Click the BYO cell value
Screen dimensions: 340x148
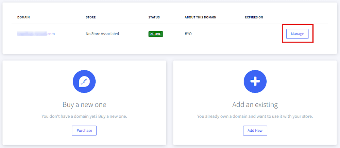click(188, 34)
